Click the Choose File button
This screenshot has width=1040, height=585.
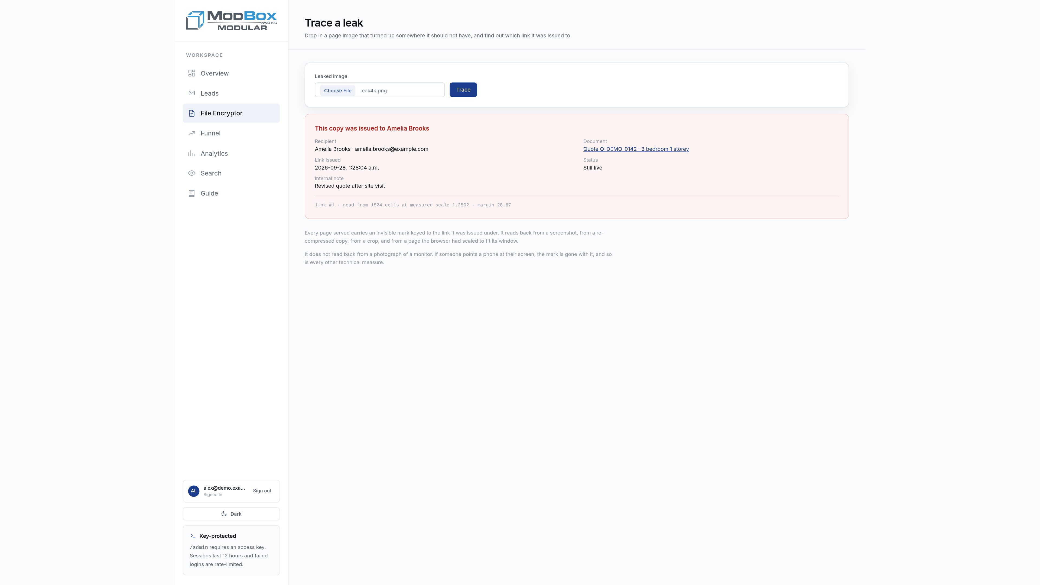click(x=337, y=90)
